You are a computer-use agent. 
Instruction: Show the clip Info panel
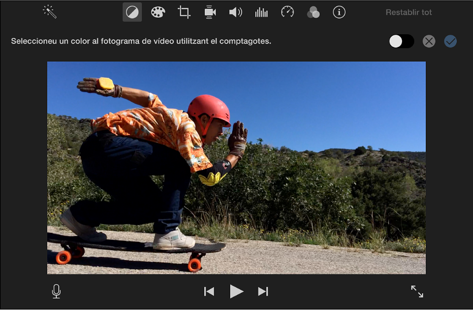(339, 12)
